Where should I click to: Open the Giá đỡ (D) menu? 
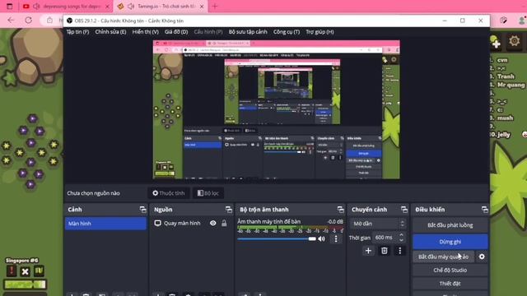pos(176,32)
